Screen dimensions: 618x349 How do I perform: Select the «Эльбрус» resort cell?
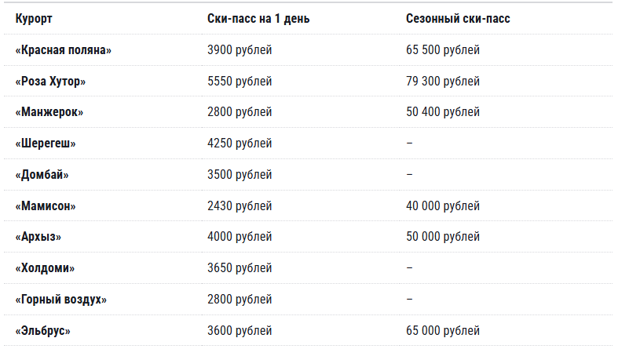42,331
